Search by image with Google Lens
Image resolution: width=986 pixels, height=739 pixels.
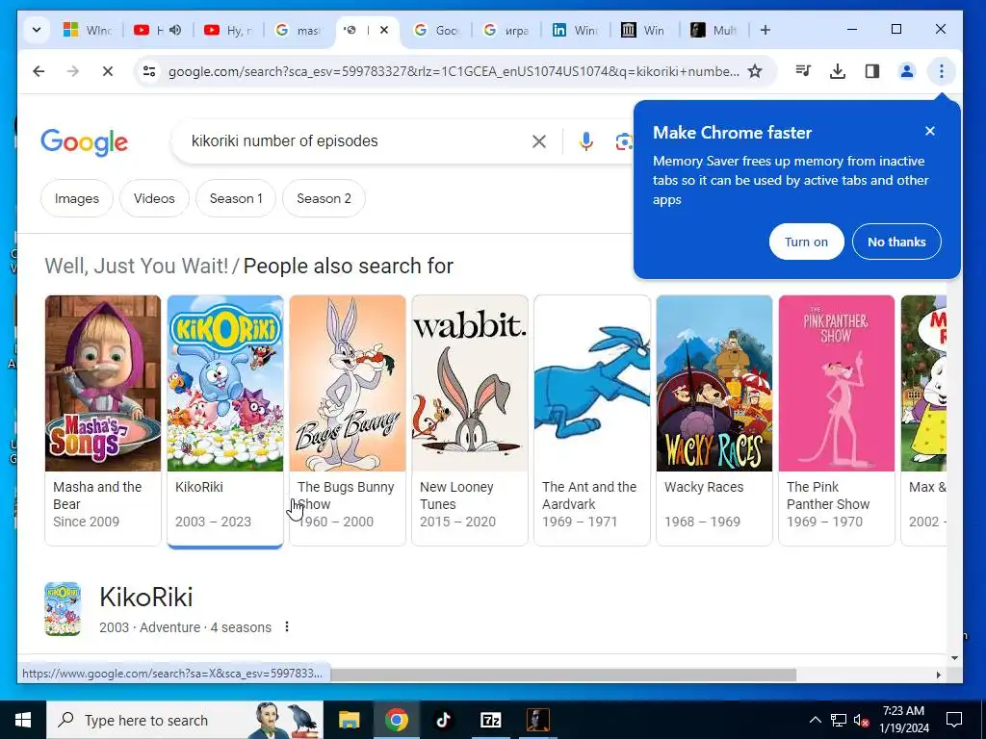click(x=623, y=141)
